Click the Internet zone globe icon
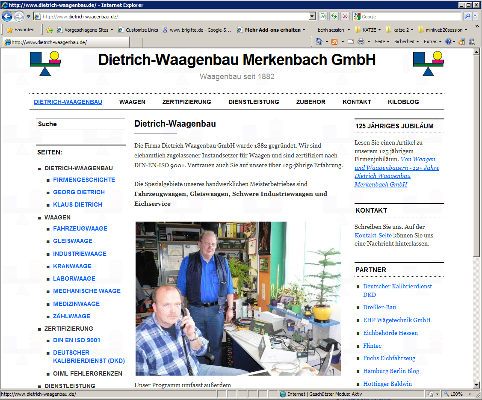The height and width of the screenshot is (400, 482). tap(283, 394)
